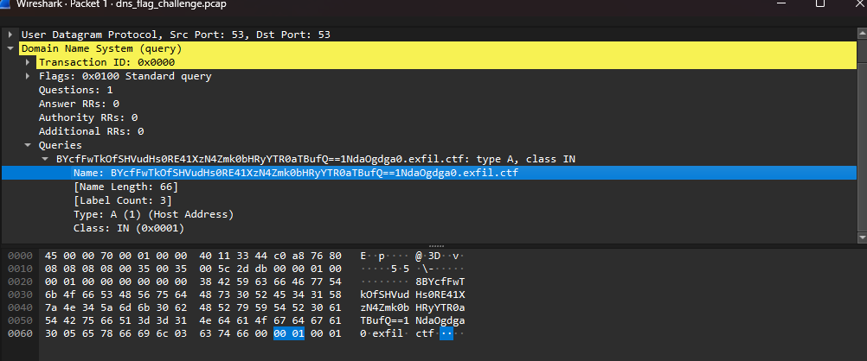Select the Class: IN (0x0001) field
The width and height of the screenshot is (867, 361).
129,228
